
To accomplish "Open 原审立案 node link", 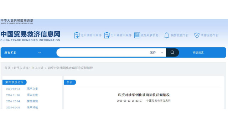I will [x=32, y=89].
